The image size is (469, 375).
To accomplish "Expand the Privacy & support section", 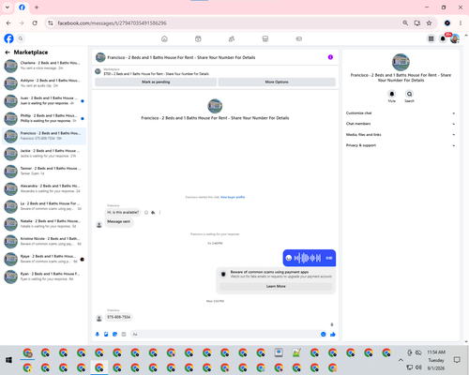I will click(x=401, y=145).
